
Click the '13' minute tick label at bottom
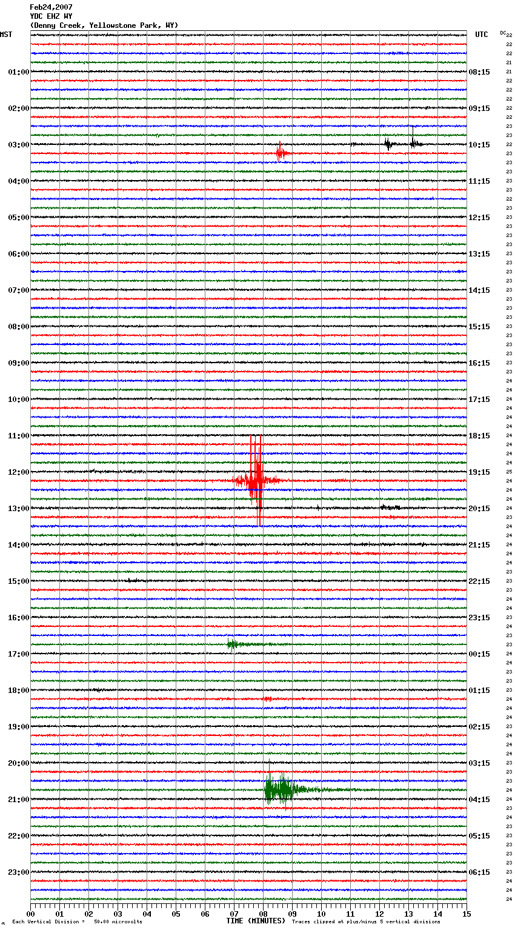[408, 914]
